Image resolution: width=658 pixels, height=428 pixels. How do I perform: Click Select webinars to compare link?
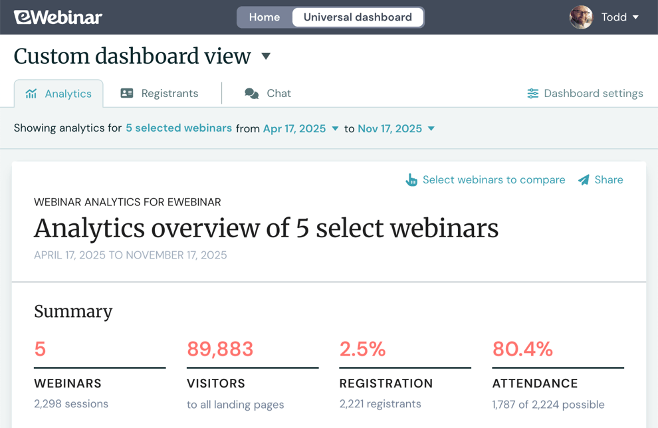pos(494,180)
